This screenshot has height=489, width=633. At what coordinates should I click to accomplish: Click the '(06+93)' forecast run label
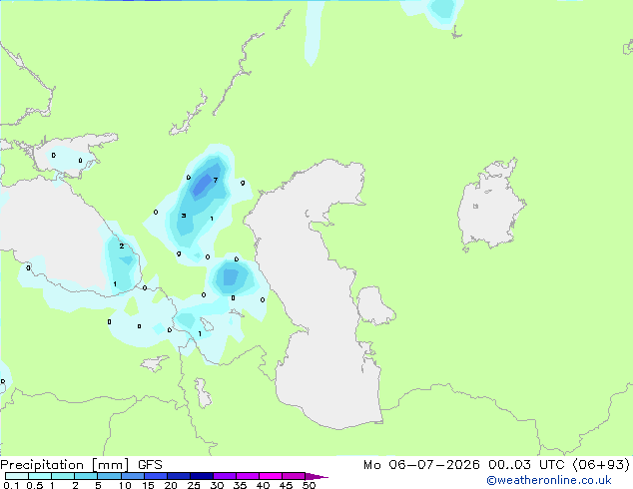pos(601,465)
